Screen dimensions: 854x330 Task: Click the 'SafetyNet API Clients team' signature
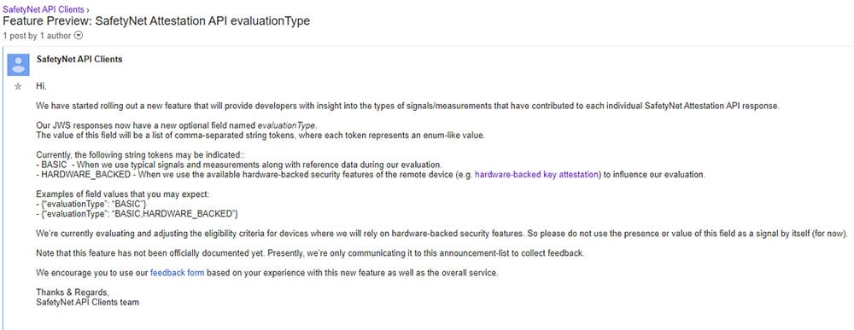(88, 302)
